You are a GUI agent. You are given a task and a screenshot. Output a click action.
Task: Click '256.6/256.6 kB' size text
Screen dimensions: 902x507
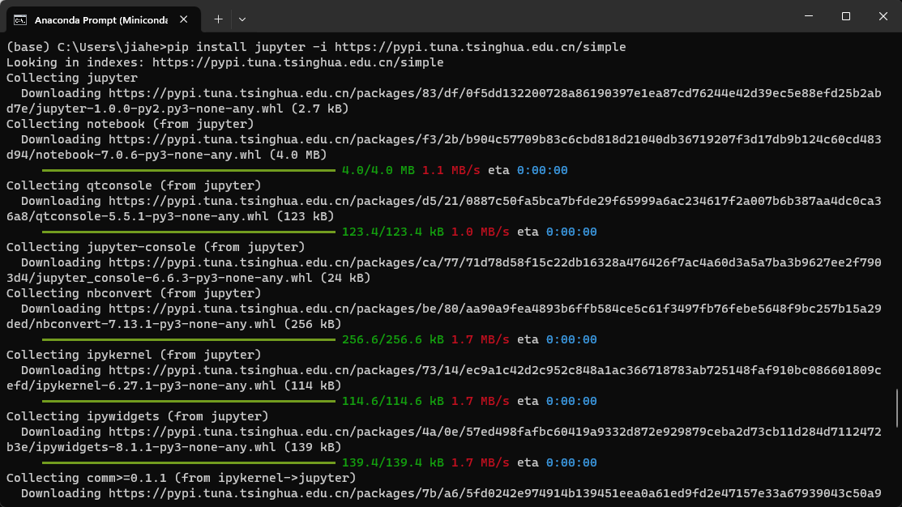point(393,339)
